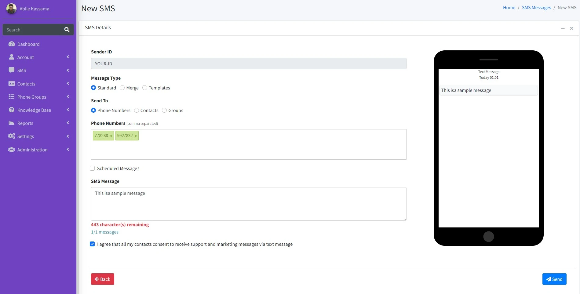Open Home from the breadcrumb trail
Image resolution: width=580 pixels, height=294 pixels.
coord(509,7)
